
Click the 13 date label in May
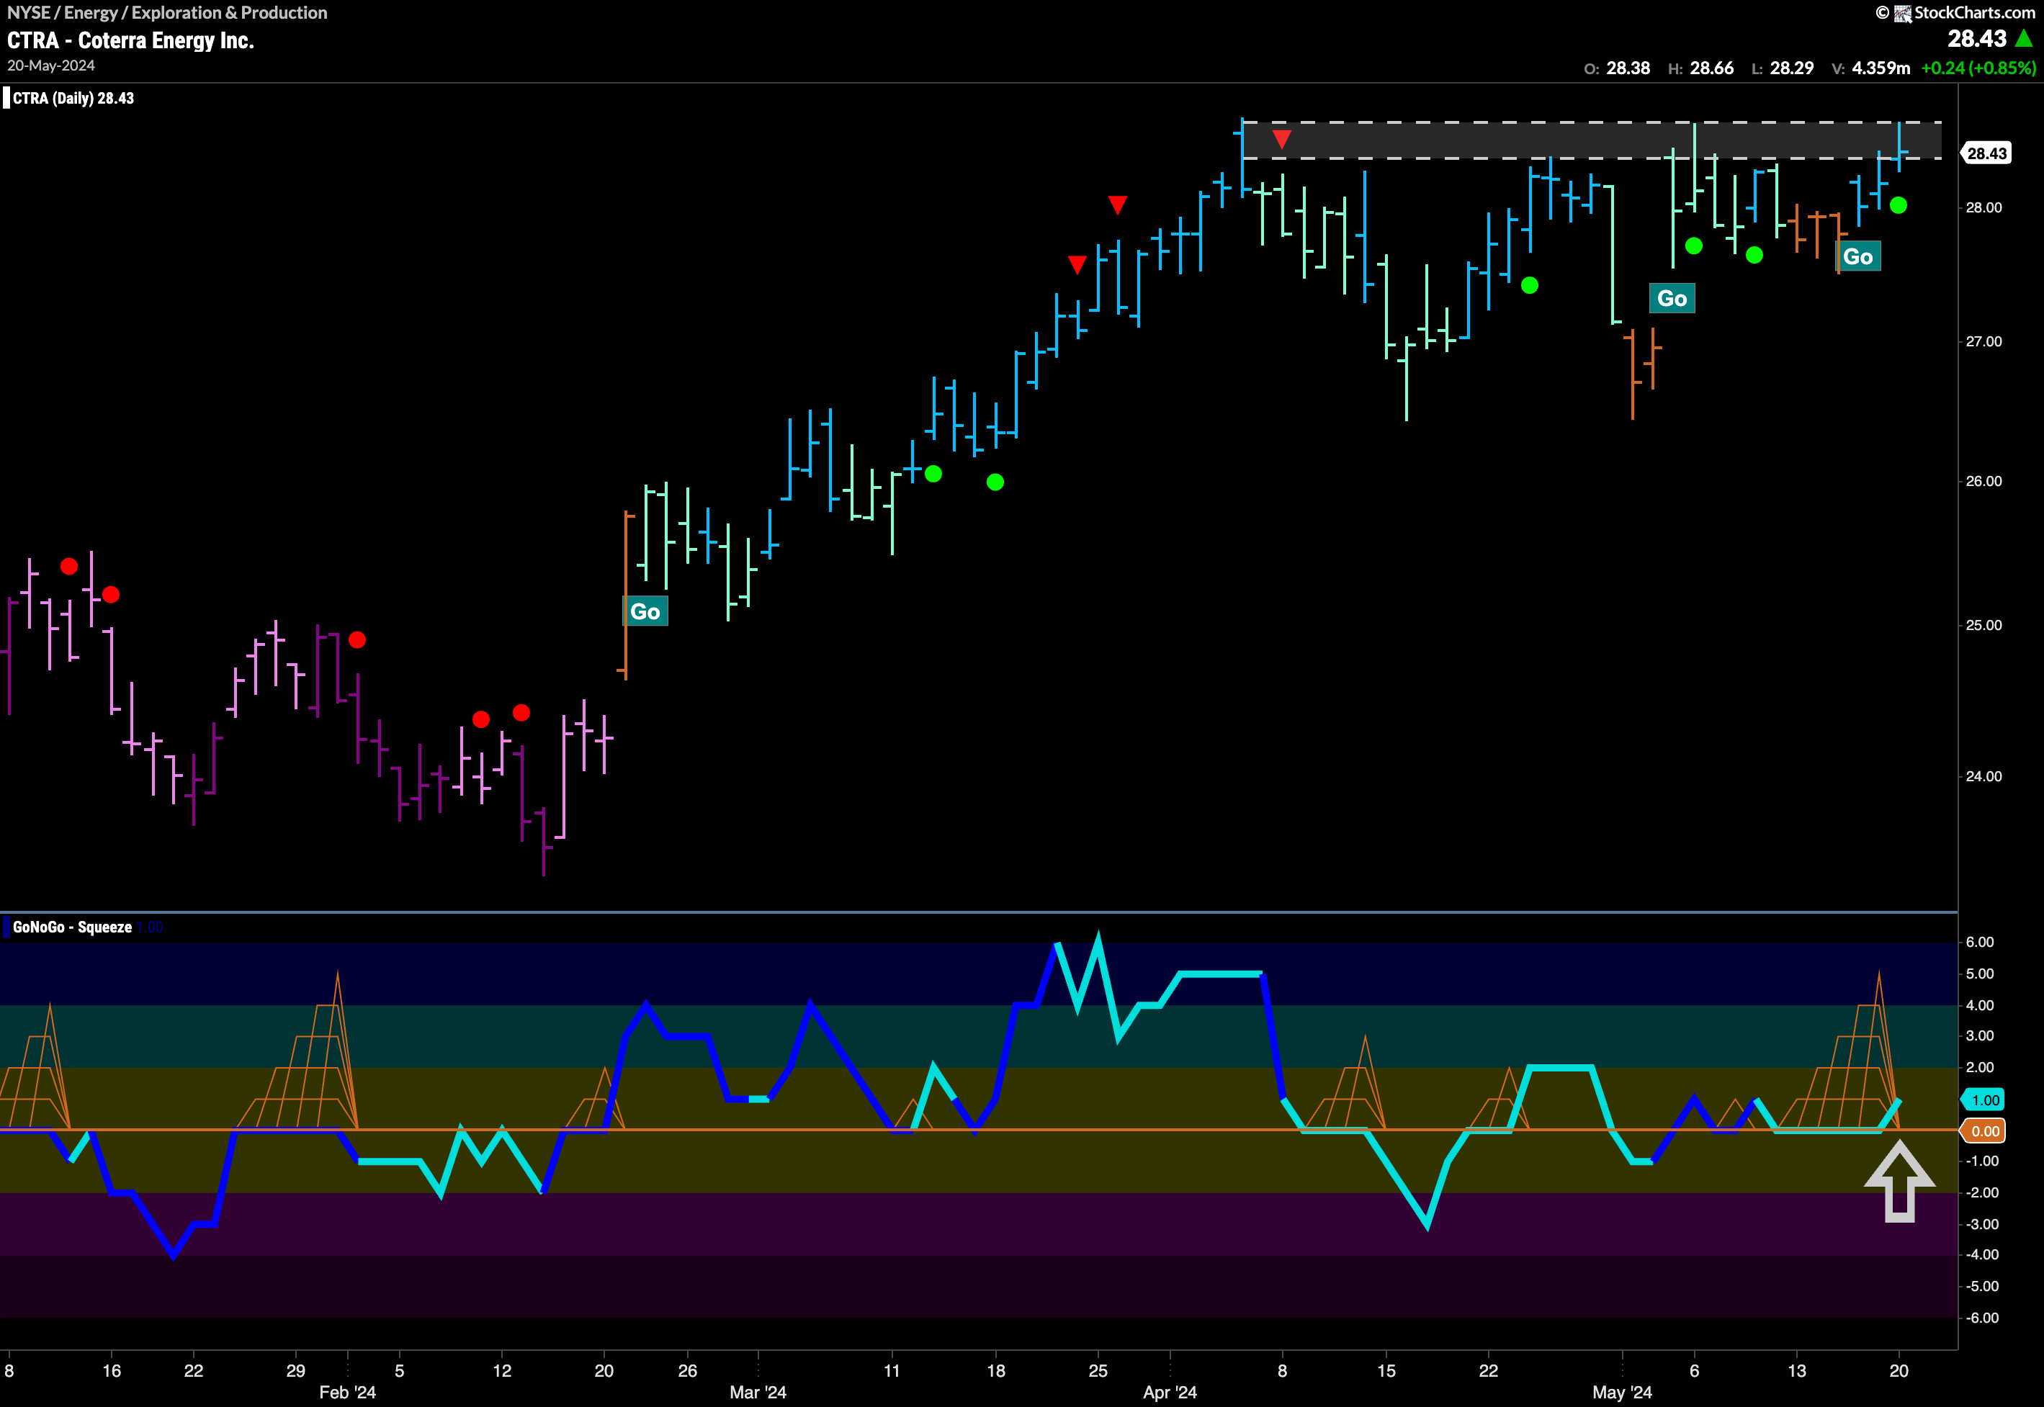tap(1796, 1371)
